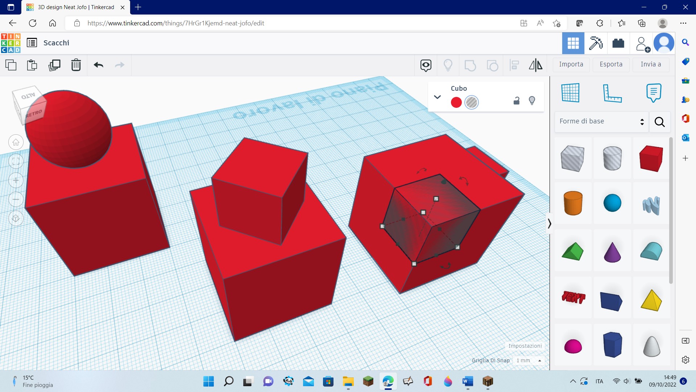Select the Mirror tool icon
Screen dimensions: 696x392
coord(535,65)
